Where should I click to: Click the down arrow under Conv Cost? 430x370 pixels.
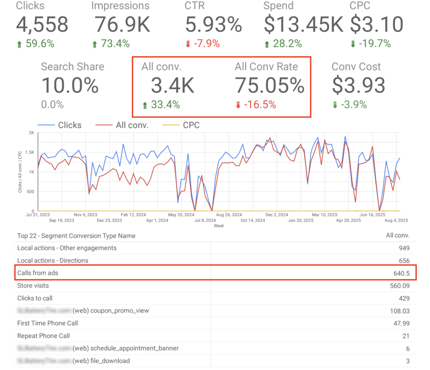coord(335,105)
